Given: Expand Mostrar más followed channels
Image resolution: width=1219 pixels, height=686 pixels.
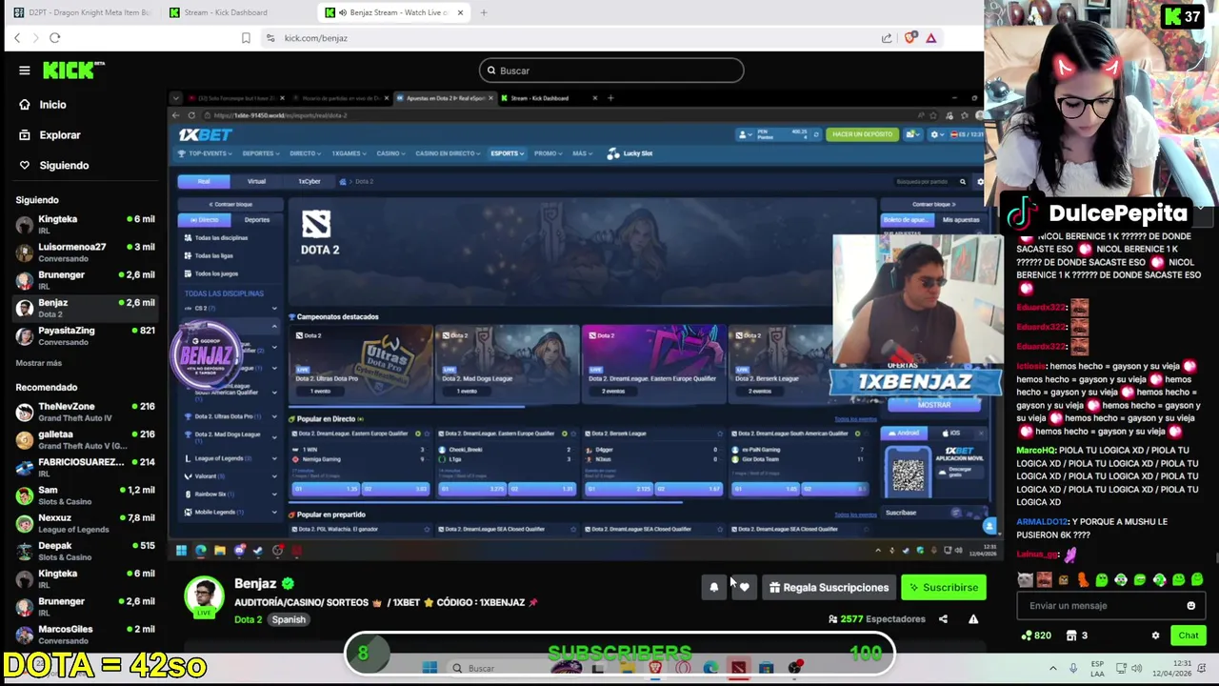Looking at the screenshot, I should click(x=39, y=363).
